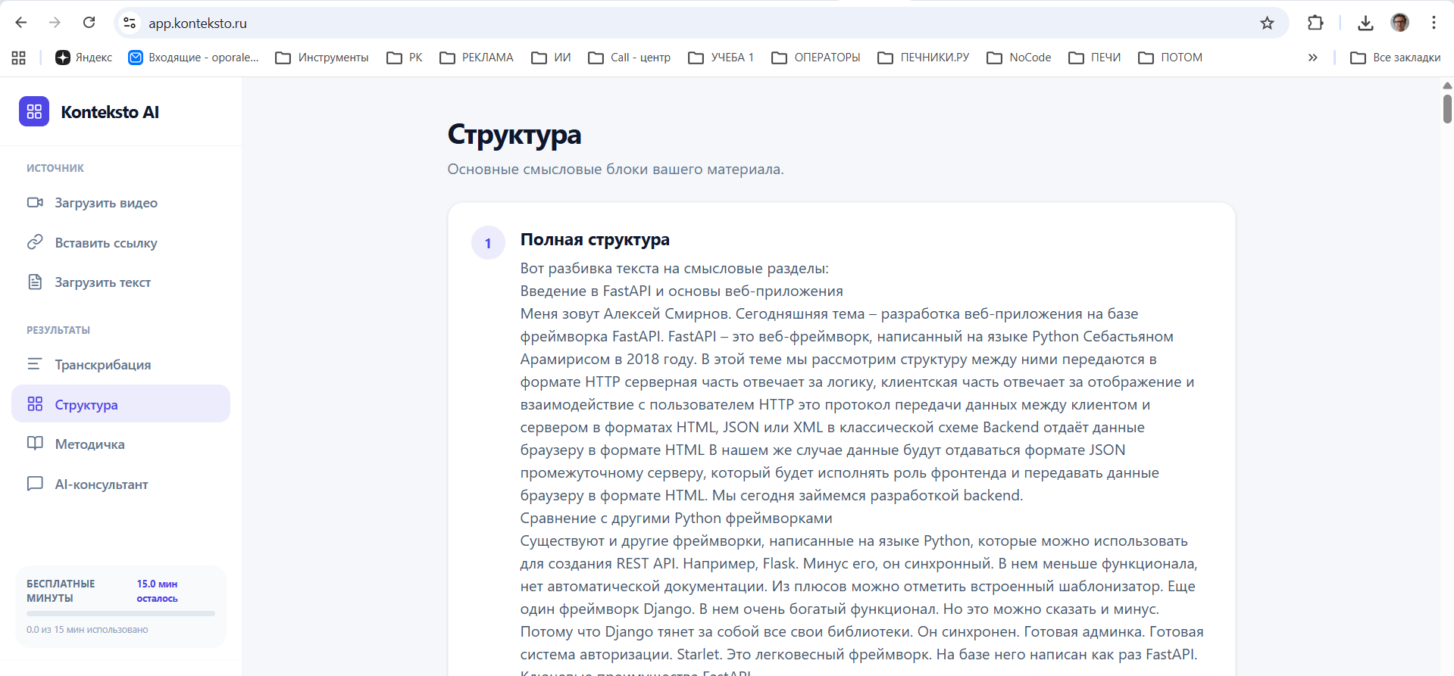Choose Загрузить текст source option
This screenshot has width=1454, height=676.
click(120, 282)
